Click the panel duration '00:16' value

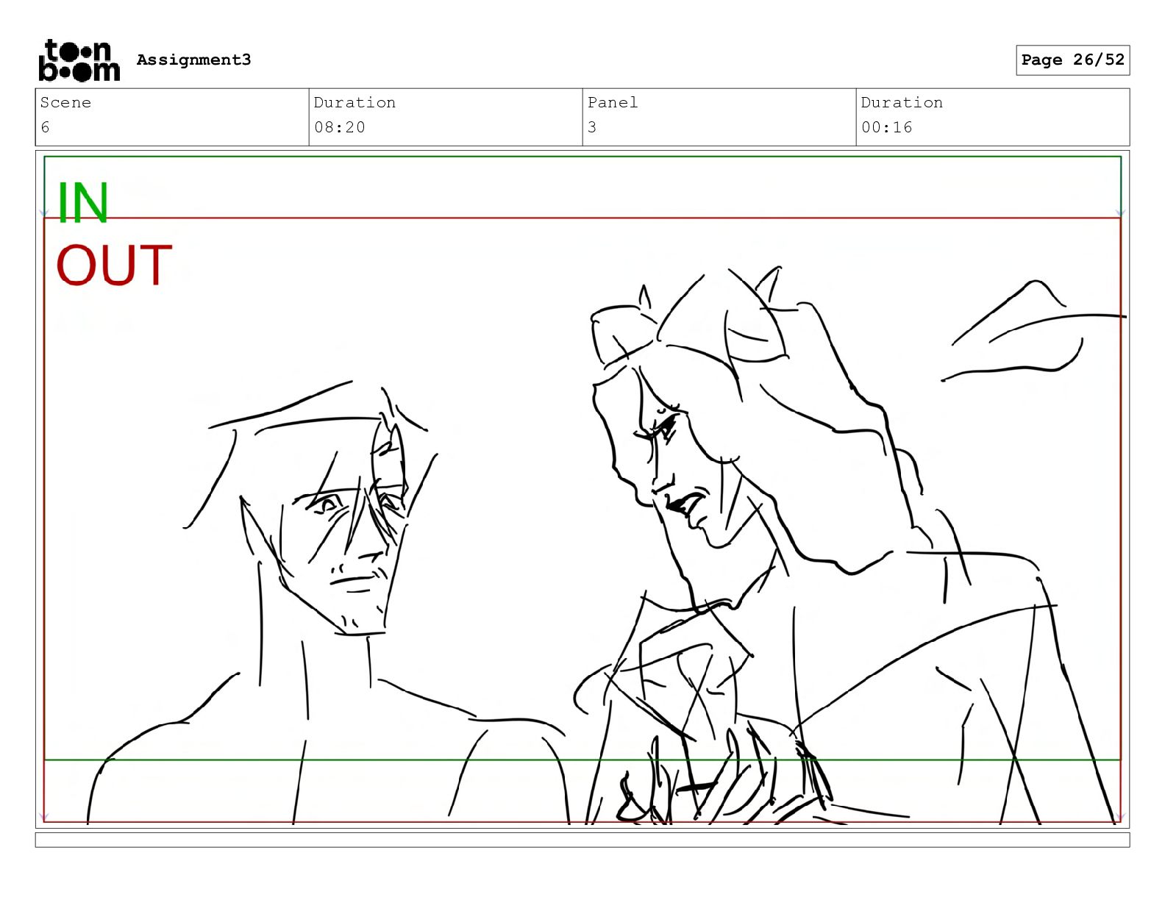(x=887, y=127)
